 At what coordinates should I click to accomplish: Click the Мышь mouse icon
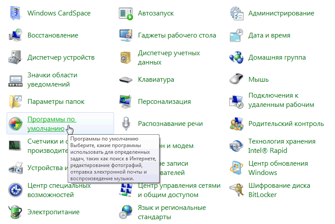pyautogui.click(x=236, y=79)
